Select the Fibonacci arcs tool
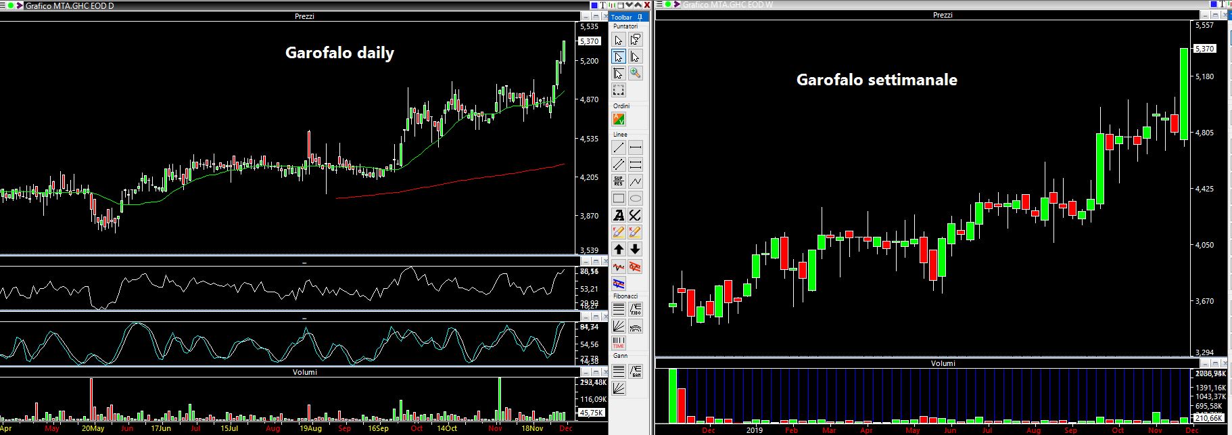1232x435 pixels. pos(635,325)
